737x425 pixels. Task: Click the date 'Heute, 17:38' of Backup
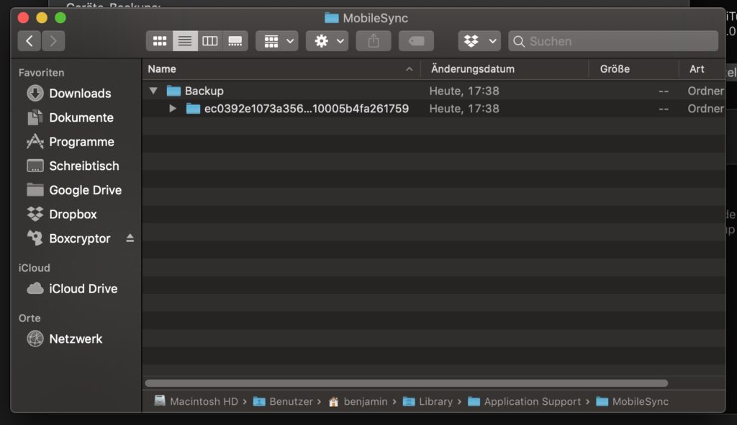tap(464, 90)
